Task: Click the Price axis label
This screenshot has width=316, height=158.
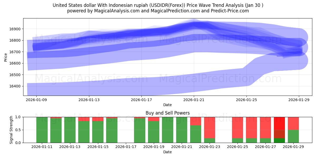Action: pos(6,56)
